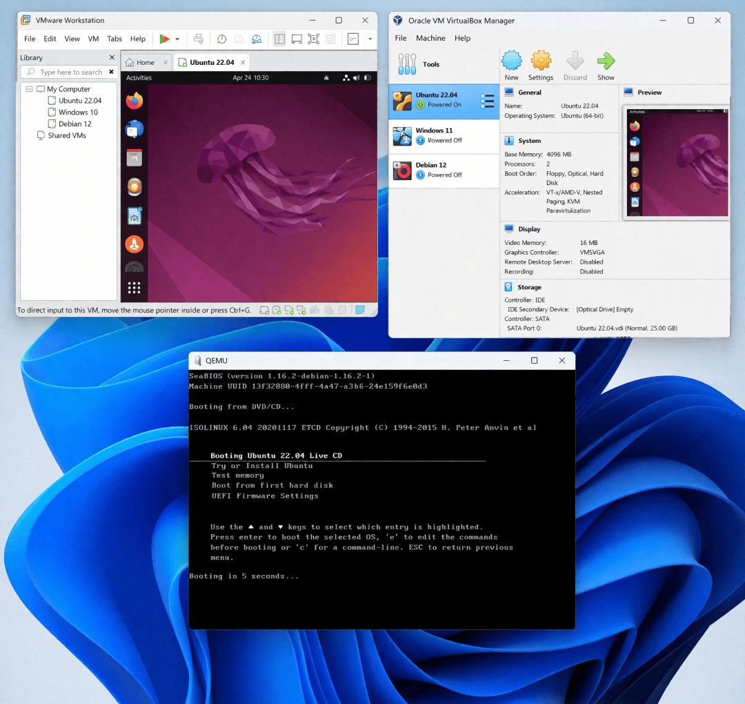Image resolution: width=745 pixels, height=704 pixels.
Task: Select the Ubuntu 22.04 VM in VirtualBox list
Action: [444, 101]
